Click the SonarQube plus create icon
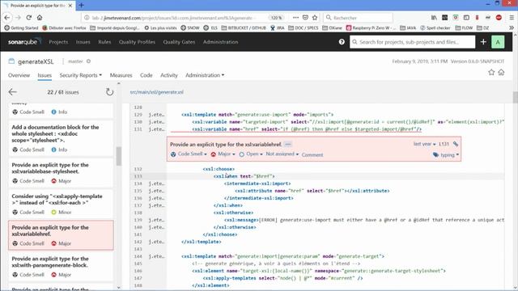Image resolution: width=518 pixels, height=291 pixels. click(483, 42)
